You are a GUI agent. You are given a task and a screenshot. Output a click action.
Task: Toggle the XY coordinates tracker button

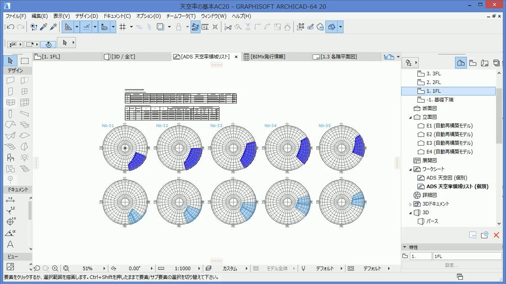point(105,27)
